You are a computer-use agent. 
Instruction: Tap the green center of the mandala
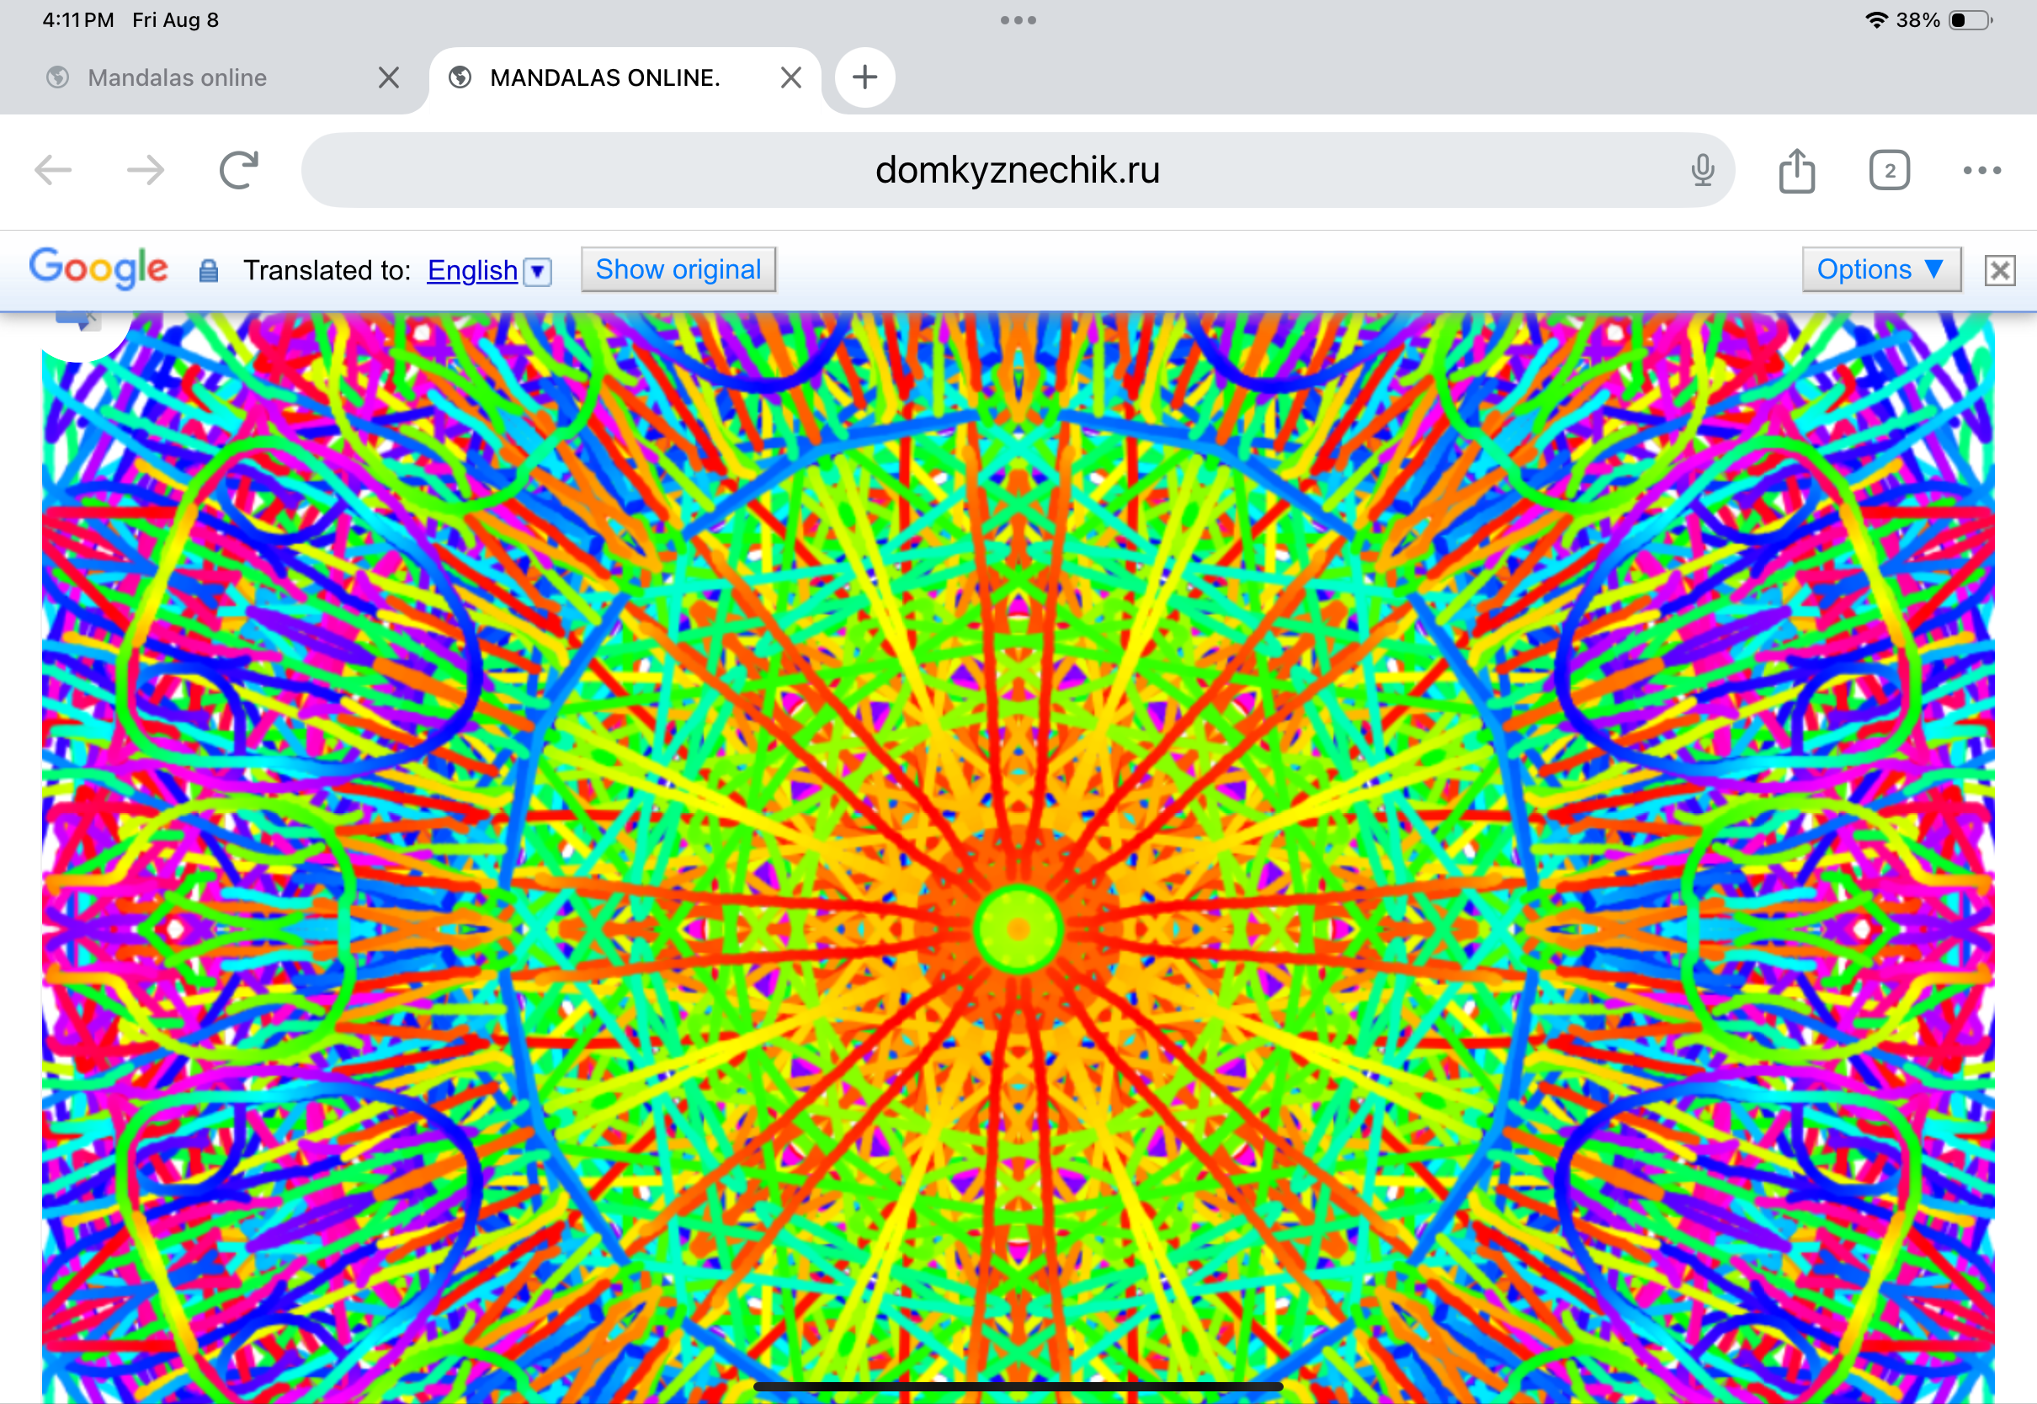1018,929
